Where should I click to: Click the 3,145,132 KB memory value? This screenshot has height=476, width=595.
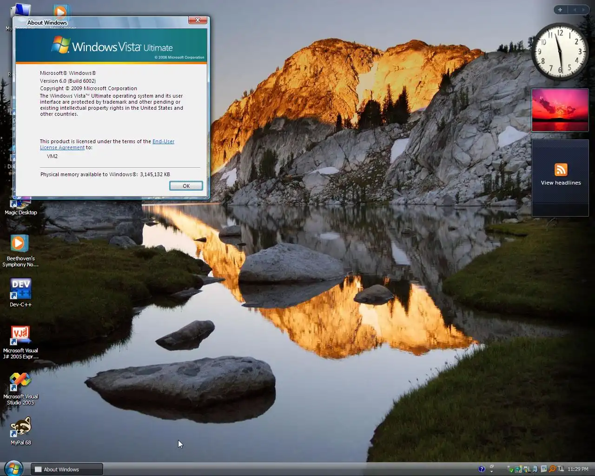155,174
